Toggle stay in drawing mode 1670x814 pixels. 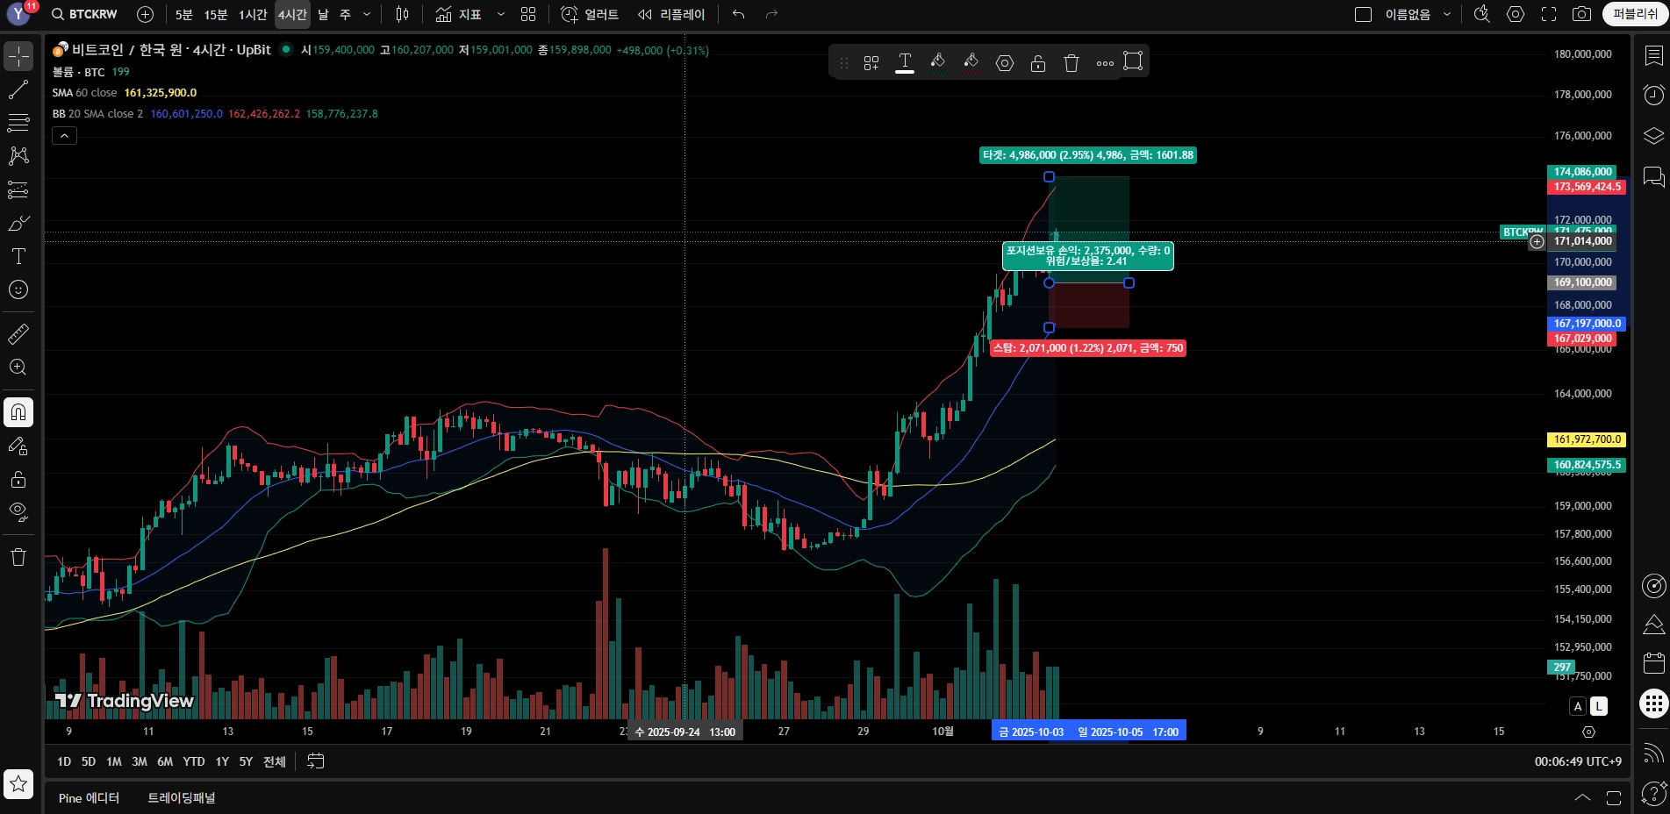(x=18, y=446)
